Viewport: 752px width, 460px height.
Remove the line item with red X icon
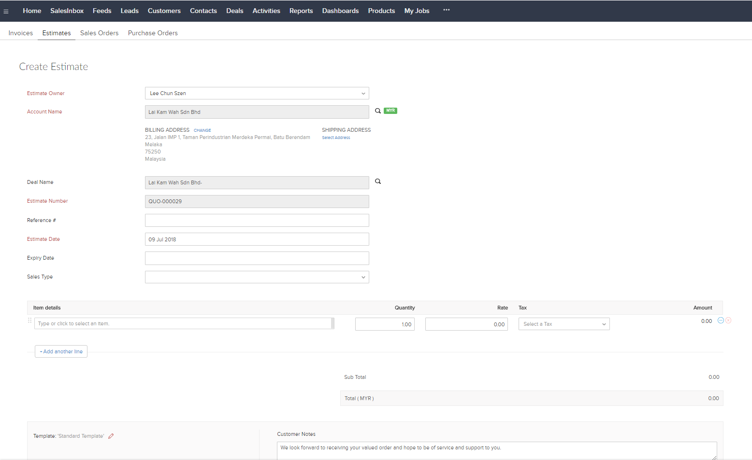coord(728,321)
